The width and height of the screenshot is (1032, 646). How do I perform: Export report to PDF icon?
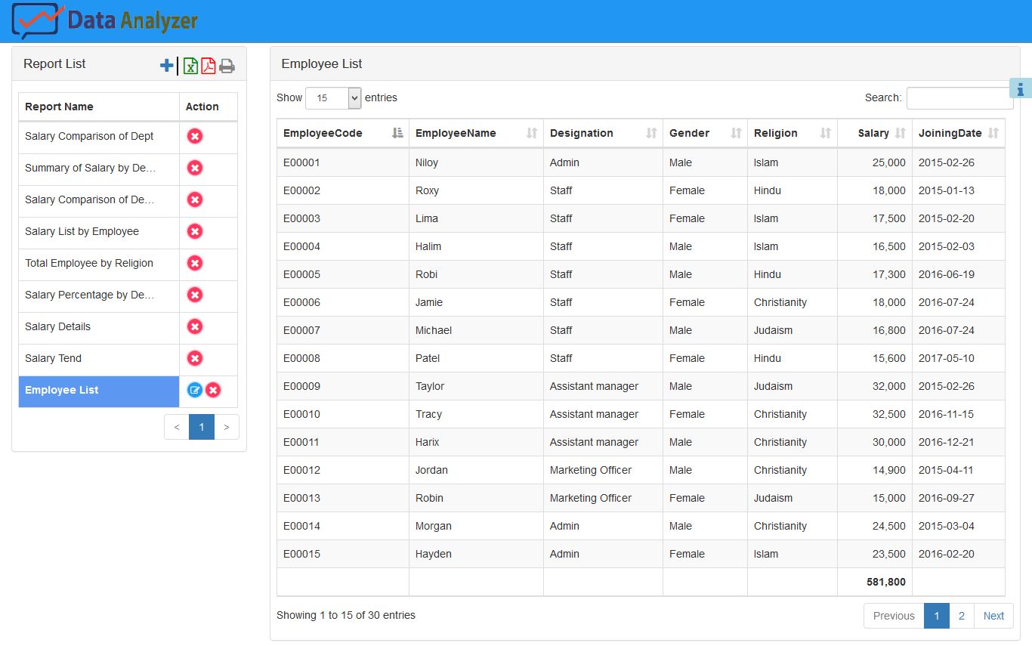click(208, 66)
